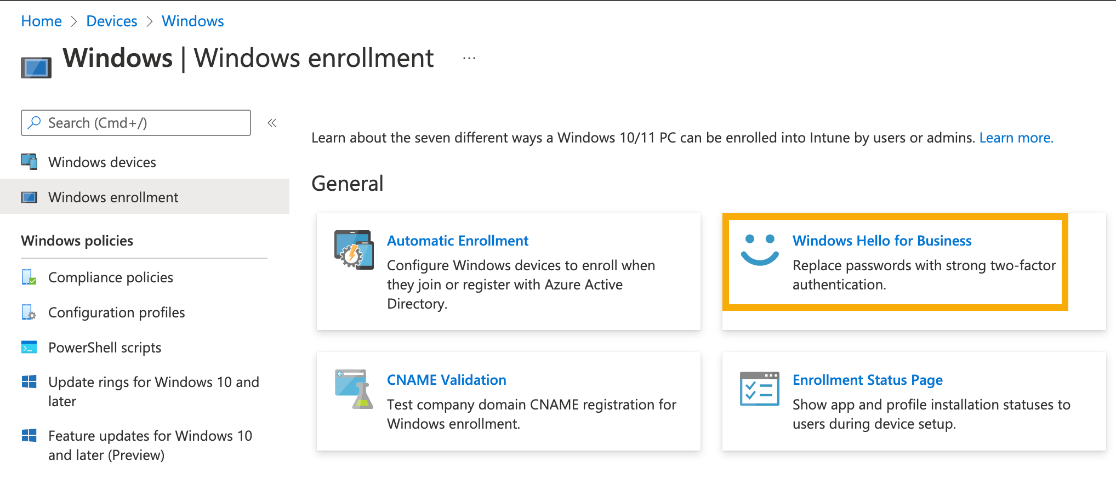Click the Enrollment Status Page checklist icon
This screenshot has width=1116, height=478.
pos(759,389)
